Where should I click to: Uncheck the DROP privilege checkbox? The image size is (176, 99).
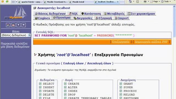65,94
